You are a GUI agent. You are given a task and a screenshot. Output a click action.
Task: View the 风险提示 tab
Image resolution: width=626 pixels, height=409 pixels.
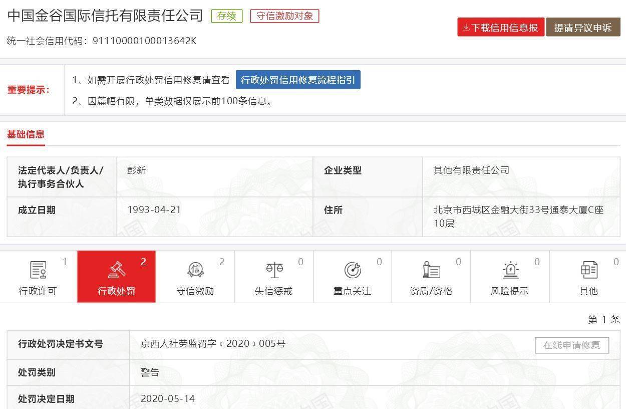pos(510,277)
